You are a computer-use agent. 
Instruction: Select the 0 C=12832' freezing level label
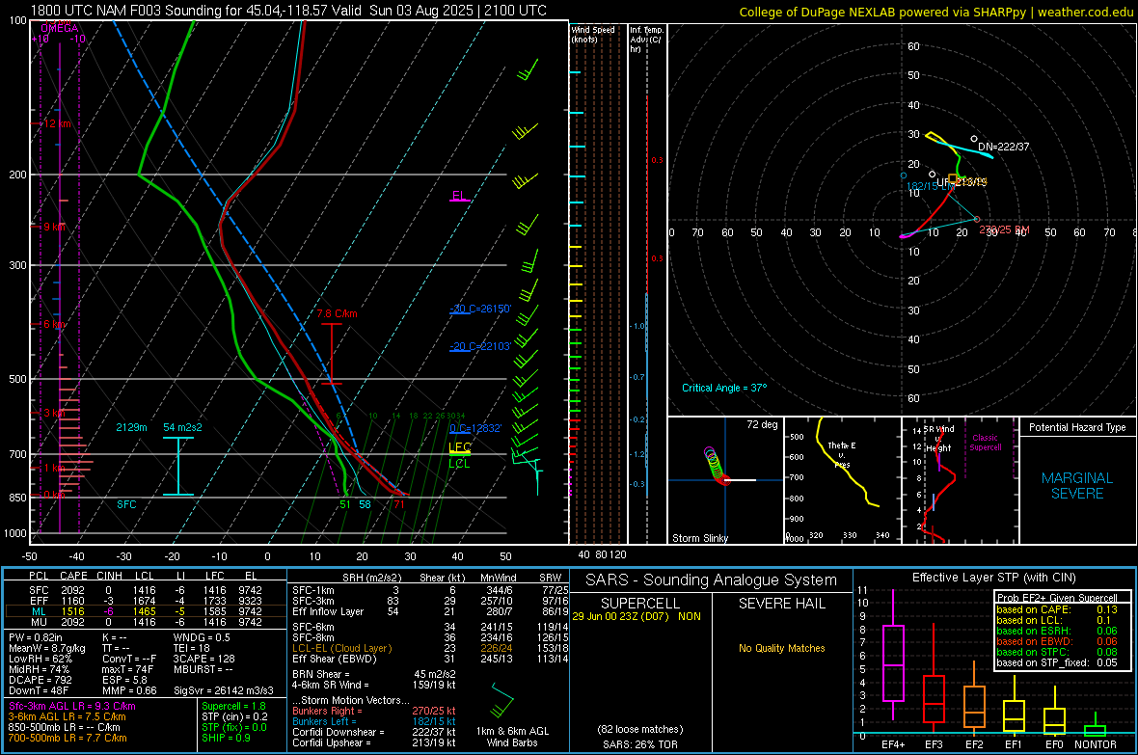475,428
